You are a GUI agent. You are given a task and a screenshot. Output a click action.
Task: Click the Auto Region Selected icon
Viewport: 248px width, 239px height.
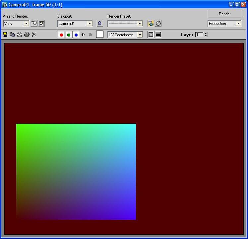tap(41, 23)
